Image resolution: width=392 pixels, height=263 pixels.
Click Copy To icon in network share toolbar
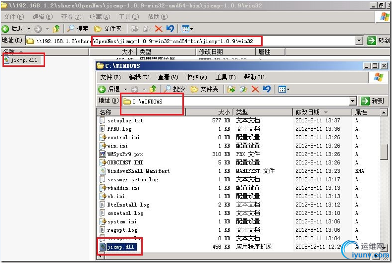tap(147, 29)
